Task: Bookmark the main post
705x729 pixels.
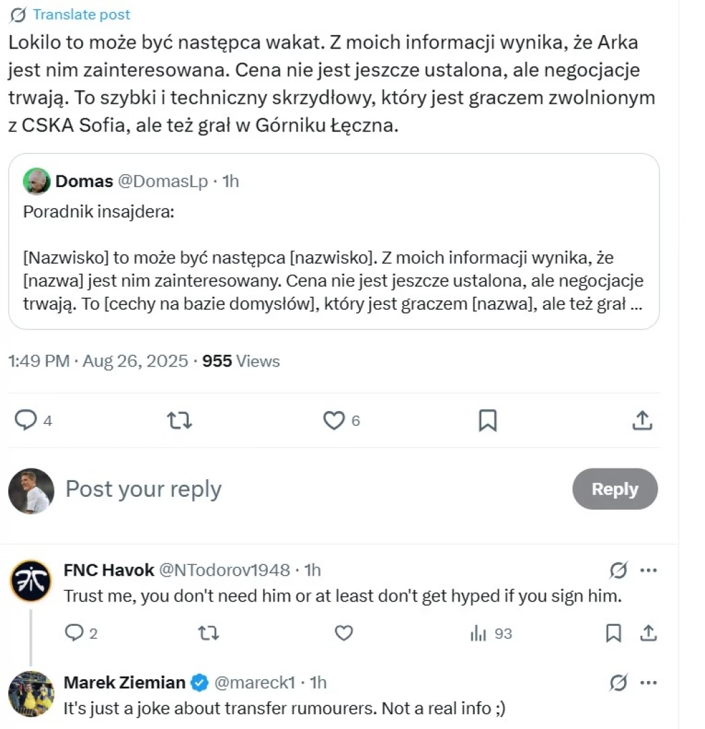Action: tap(488, 421)
